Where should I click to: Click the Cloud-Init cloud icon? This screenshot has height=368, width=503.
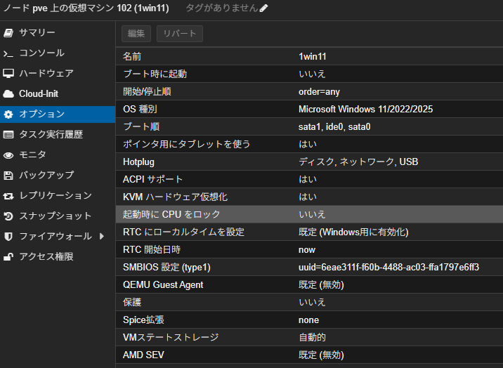(8, 94)
